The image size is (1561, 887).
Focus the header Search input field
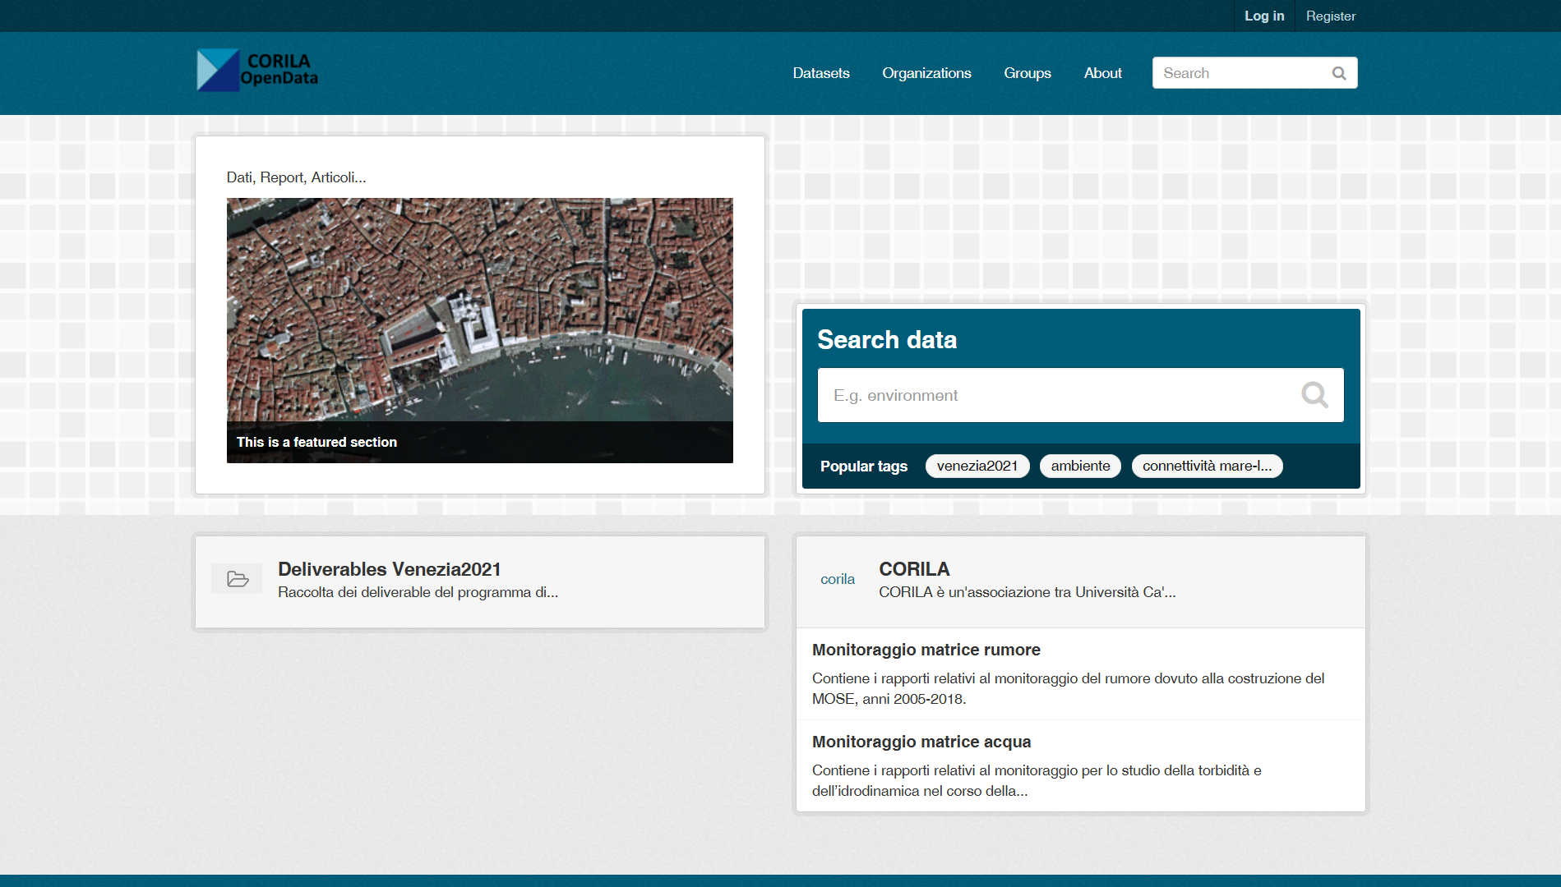click(x=1240, y=73)
